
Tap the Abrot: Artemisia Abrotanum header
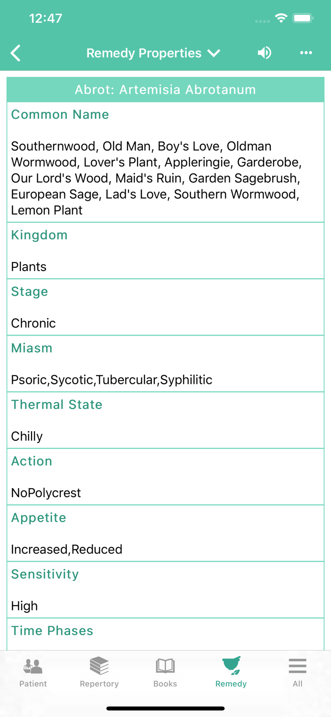[165, 90]
